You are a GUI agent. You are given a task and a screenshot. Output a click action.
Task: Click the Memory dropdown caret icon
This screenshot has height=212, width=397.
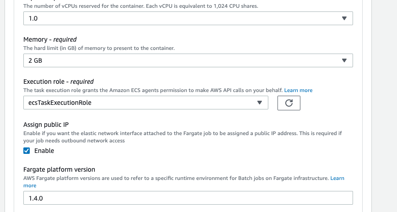click(x=344, y=60)
